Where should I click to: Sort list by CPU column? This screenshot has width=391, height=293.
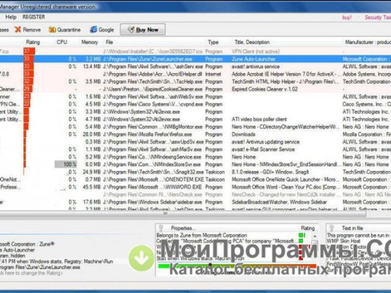(x=62, y=42)
